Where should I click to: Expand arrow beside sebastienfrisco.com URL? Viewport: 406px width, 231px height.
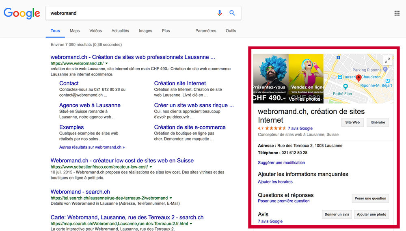(x=151, y=167)
